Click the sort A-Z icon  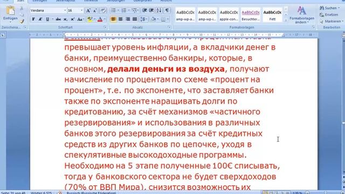pos(159,10)
